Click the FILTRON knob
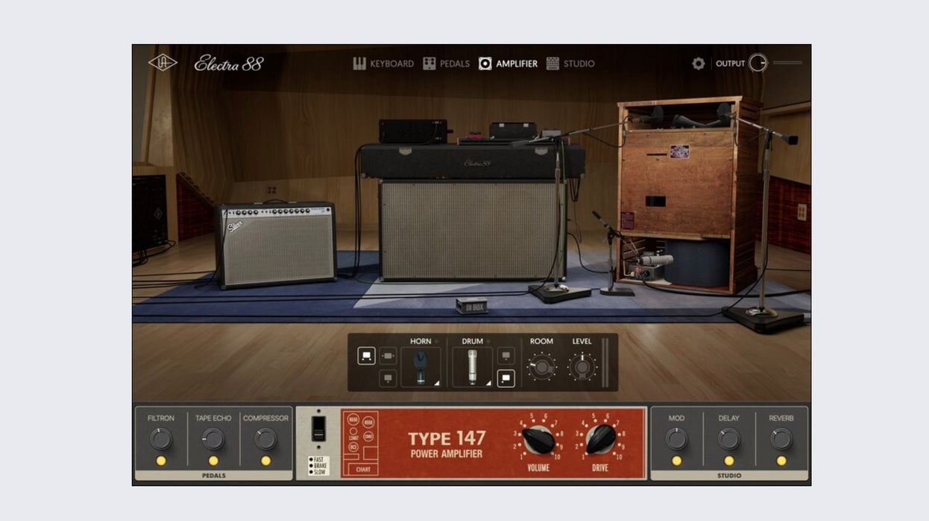The width and height of the screenshot is (929, 521). click(x=161, y=439)
